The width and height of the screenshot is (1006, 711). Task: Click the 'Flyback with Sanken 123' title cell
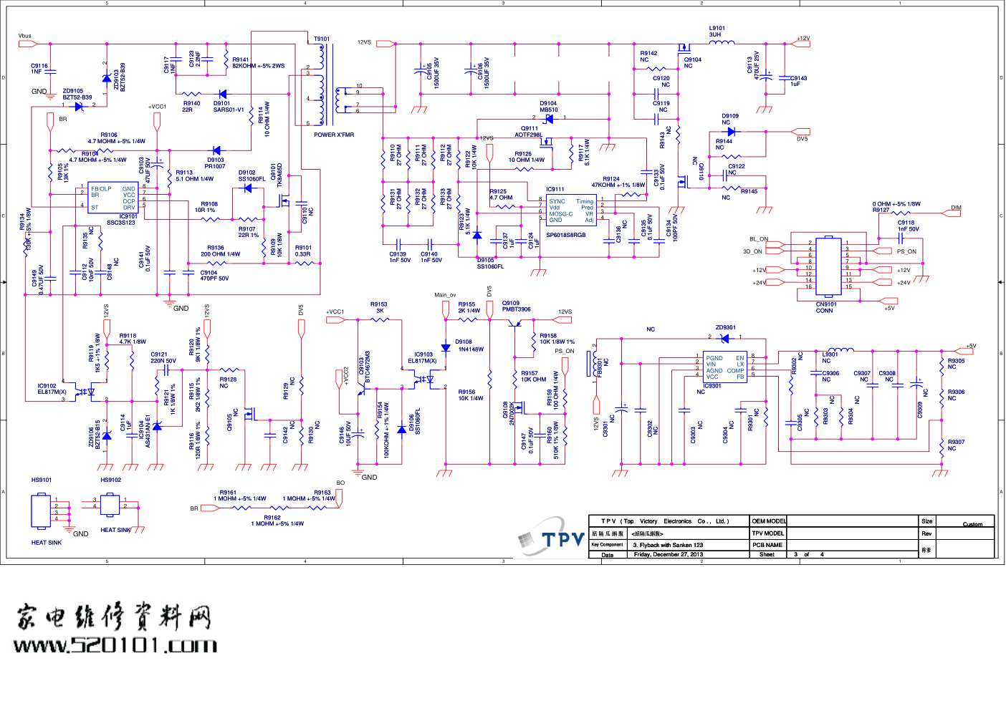668,545
